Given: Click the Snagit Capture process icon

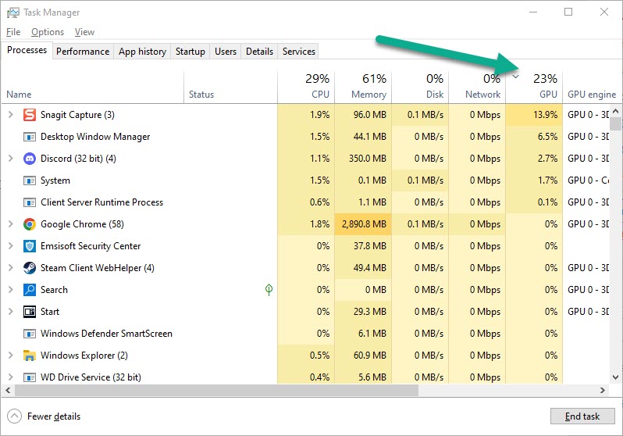Looking at the screenshot, I should [30, 115].
